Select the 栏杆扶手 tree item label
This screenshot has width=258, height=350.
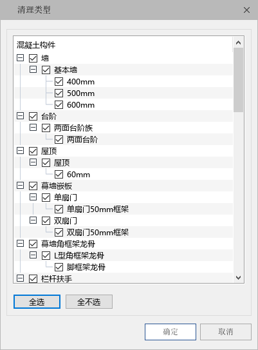[57, 279]
